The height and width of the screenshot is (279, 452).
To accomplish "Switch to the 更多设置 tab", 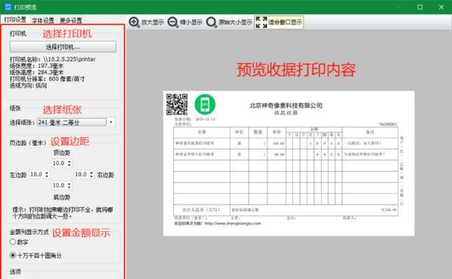I will [x=71, y=20].
